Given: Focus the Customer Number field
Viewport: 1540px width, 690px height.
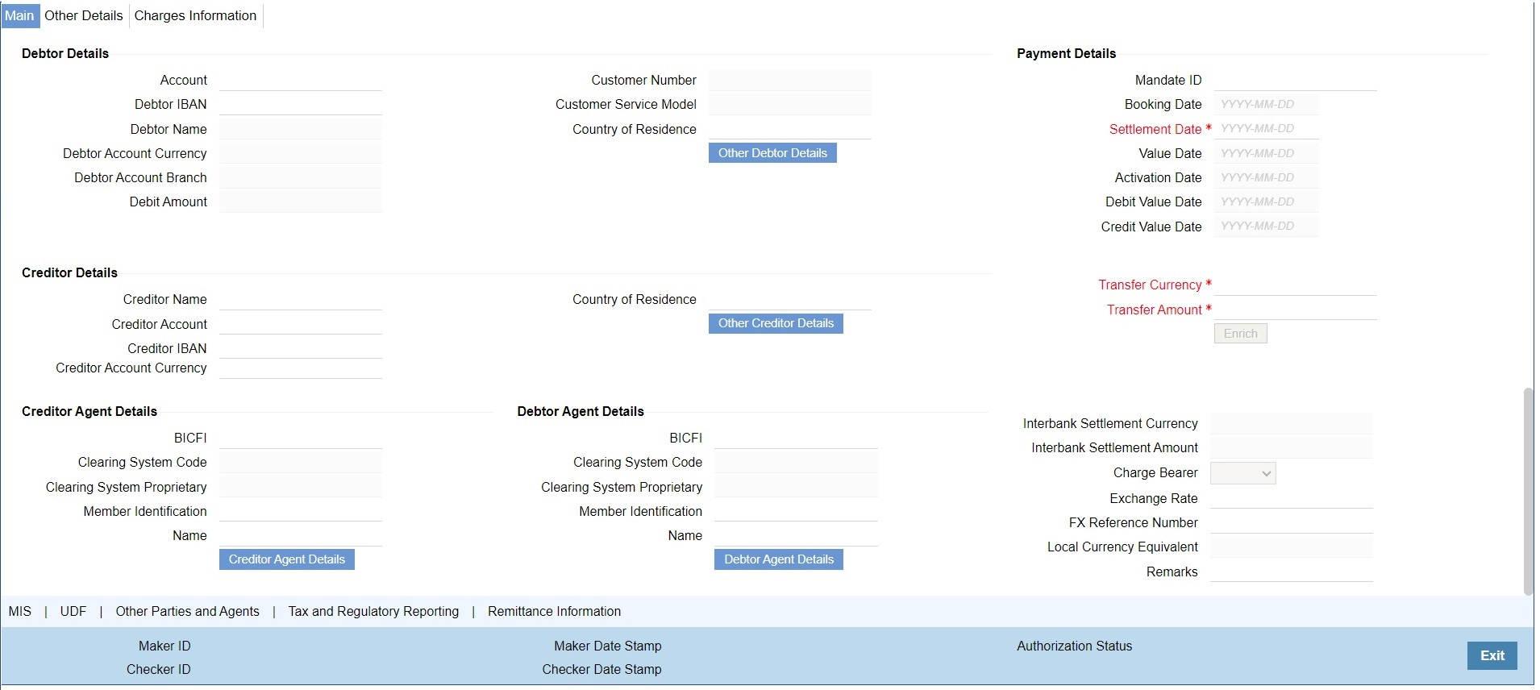Looking at the screenshot, I should [x=790, y=80].
